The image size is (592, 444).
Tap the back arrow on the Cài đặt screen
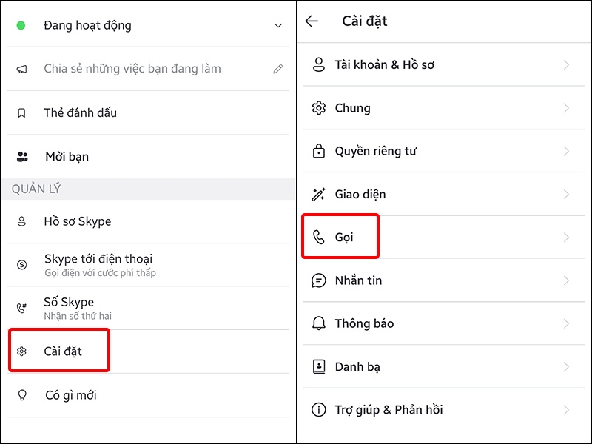[x=312, y=21]
